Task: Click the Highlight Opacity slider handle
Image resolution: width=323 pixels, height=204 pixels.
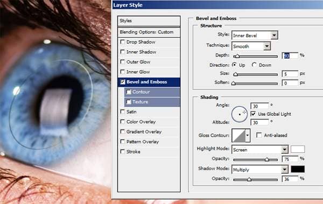Action: point(267,159)
